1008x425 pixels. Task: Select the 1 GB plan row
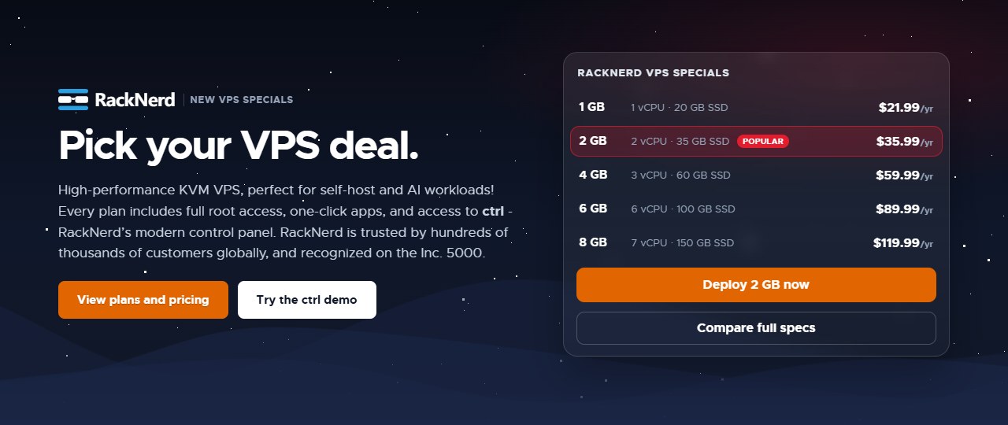tap(756, 108)
